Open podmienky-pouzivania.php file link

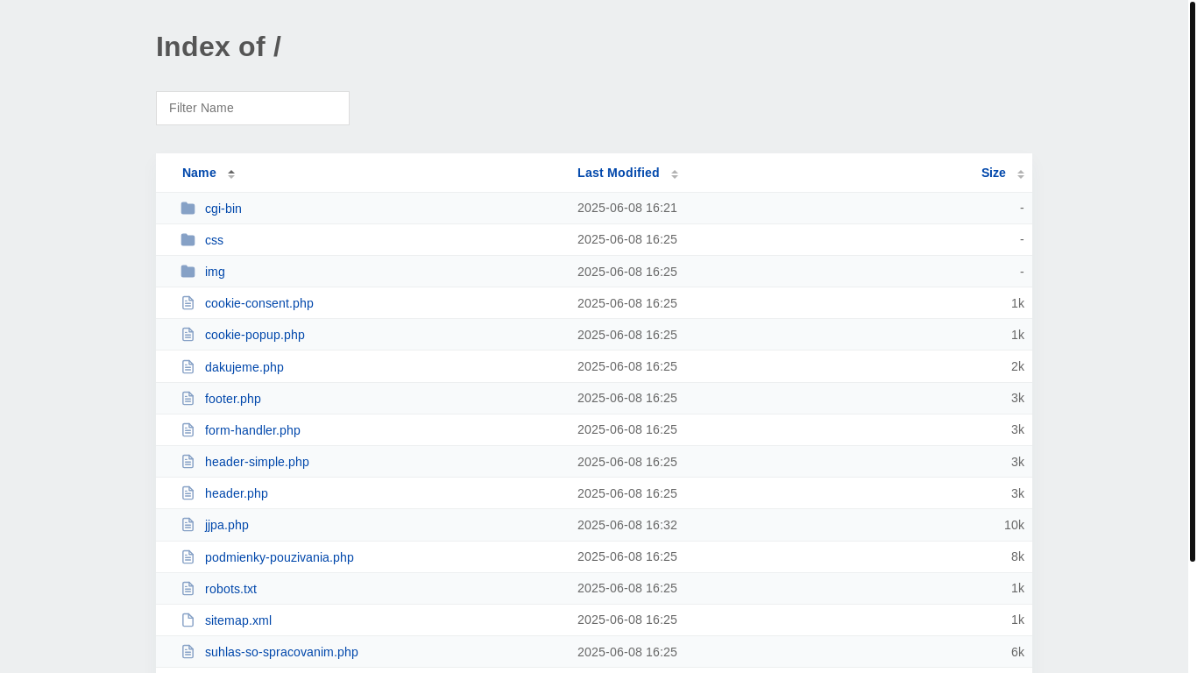[x=280, y=557]
